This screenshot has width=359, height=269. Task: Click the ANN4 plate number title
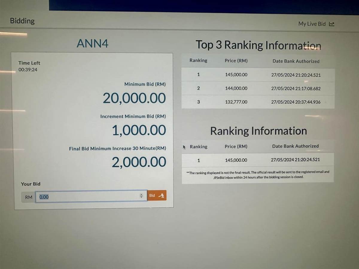(x=92, y=44)
